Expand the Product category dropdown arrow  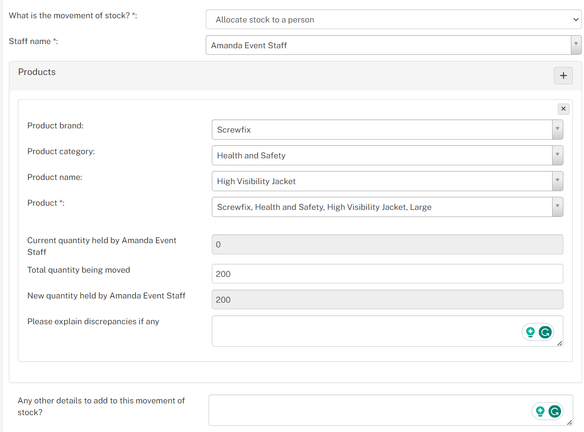[557, 155]
